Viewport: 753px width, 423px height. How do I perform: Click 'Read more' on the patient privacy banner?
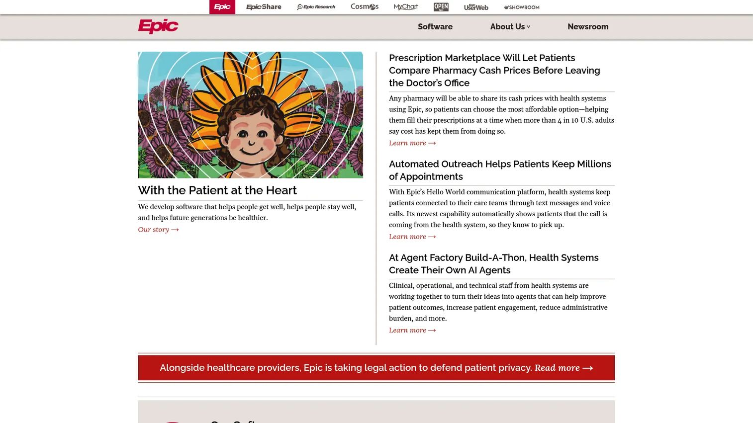[x=564, y=368]
